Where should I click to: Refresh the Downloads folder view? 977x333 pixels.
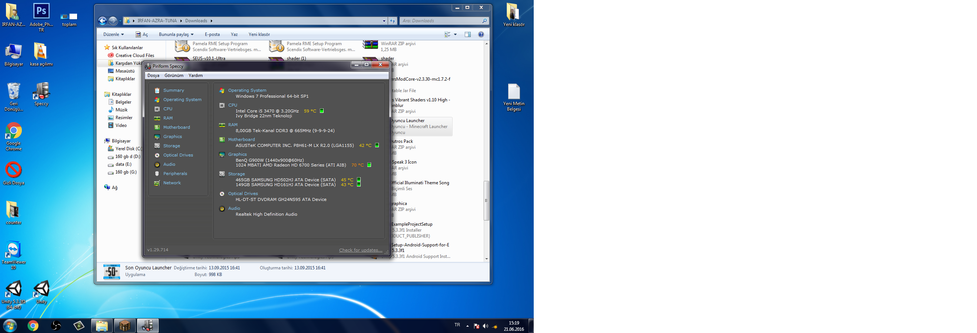tap(393, 21)
